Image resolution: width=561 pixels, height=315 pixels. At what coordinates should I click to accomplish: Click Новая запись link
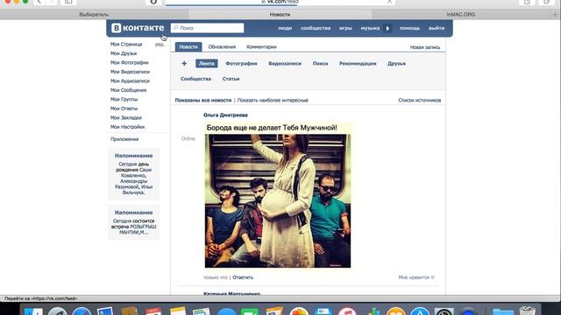[425, 47]
